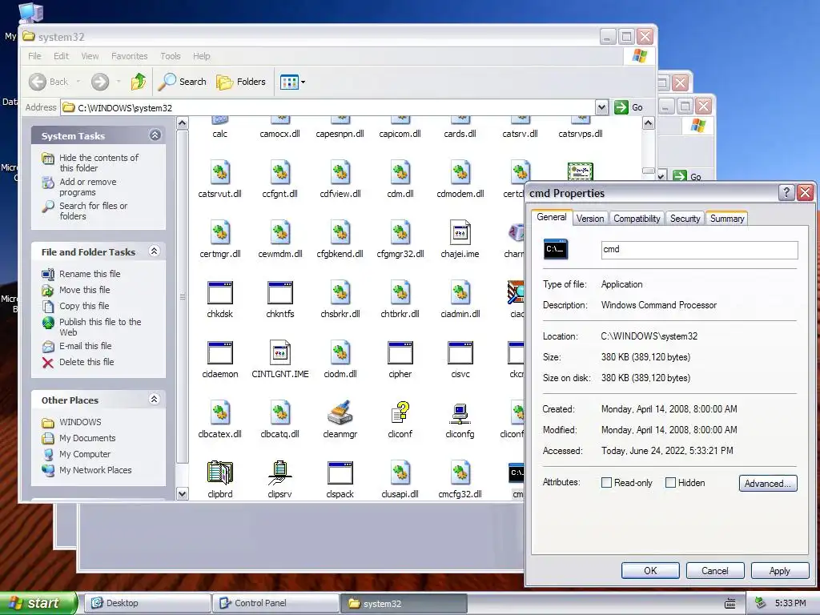
Task: Switch to the Compatibility tab
Action: point(637,219)
